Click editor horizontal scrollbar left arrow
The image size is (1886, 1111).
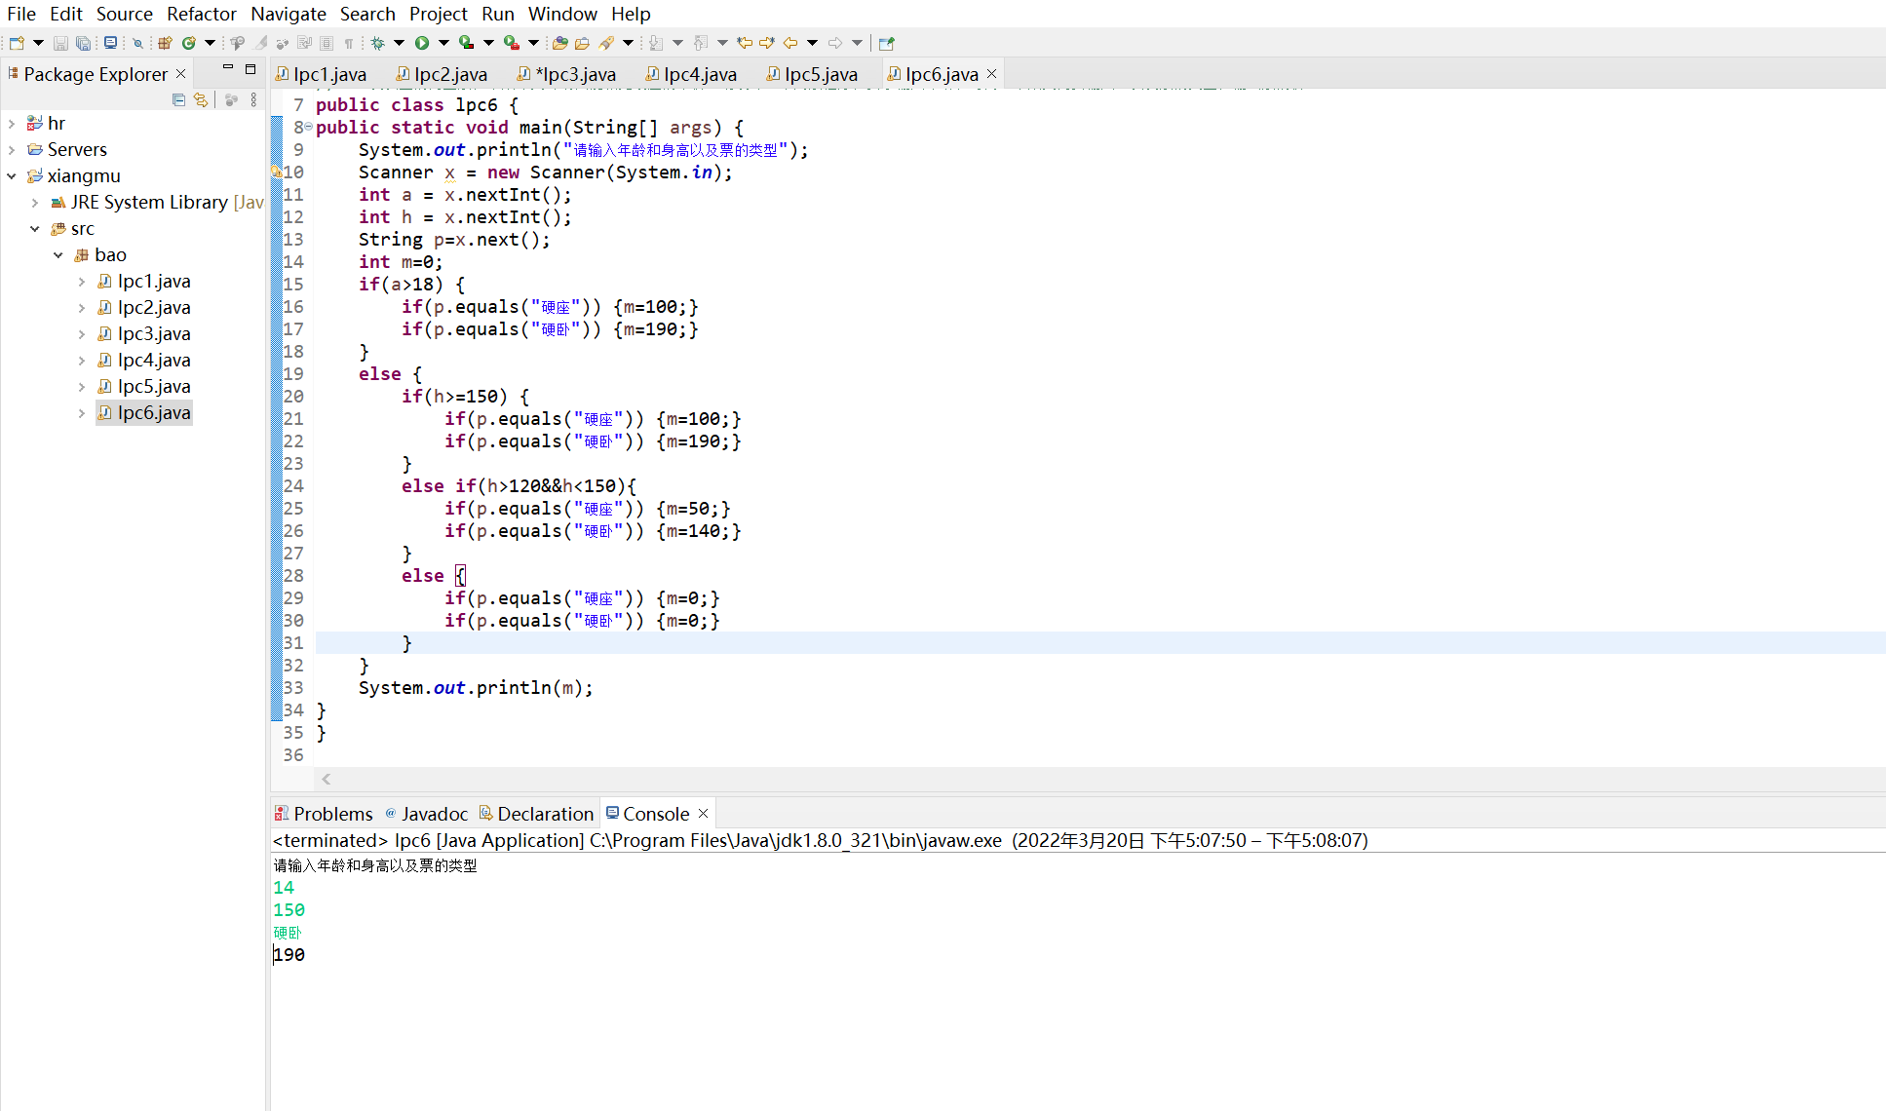coord(327,779)
